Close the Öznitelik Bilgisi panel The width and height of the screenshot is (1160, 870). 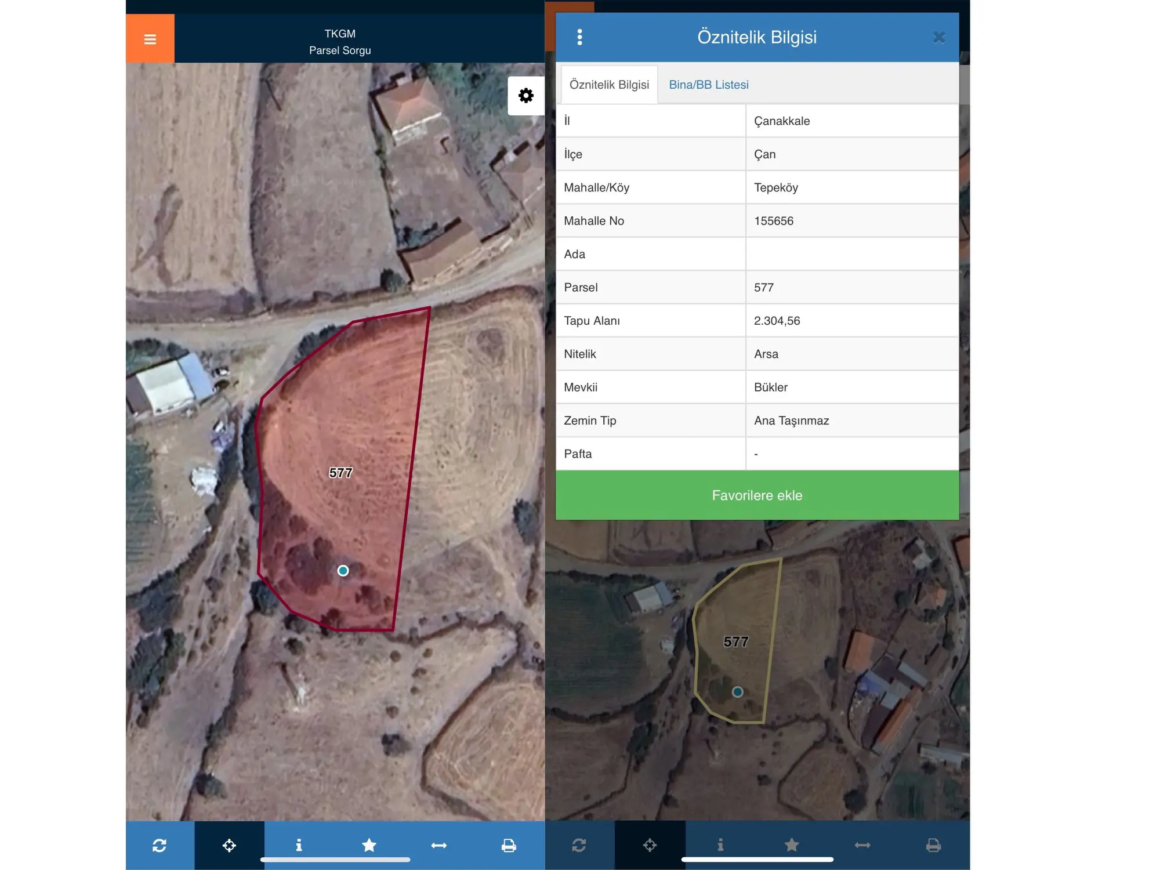point(939,38)
